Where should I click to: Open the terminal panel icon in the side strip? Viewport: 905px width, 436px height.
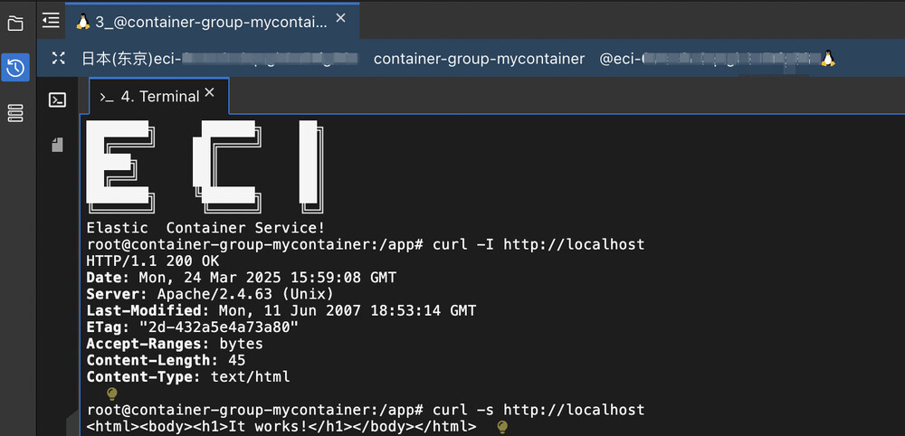pyautogui.click(x=57, y=100)
